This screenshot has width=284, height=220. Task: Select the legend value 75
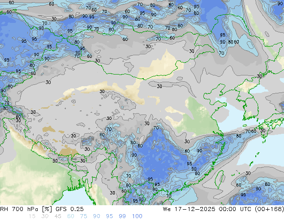point(83,216)
